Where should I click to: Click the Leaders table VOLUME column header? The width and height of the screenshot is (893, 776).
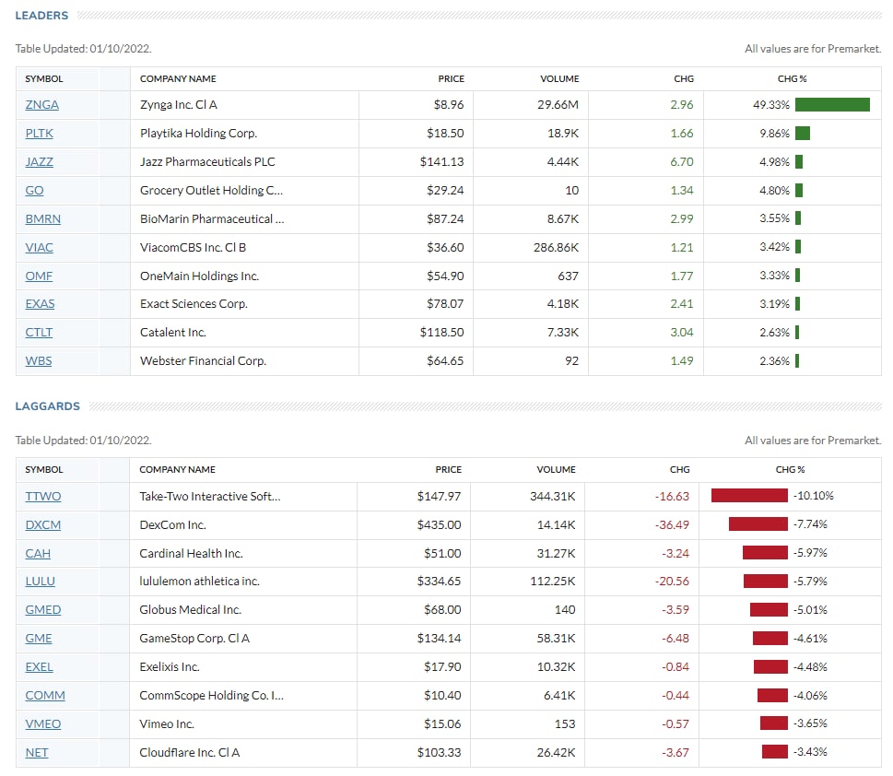(558, 79)
